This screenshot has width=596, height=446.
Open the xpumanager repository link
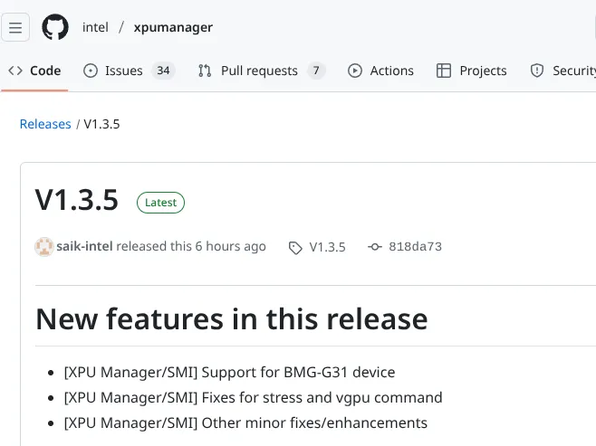(x=173, y=27)
